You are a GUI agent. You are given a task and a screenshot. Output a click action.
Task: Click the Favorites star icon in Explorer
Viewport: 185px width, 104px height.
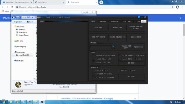(x=15, y=27)
